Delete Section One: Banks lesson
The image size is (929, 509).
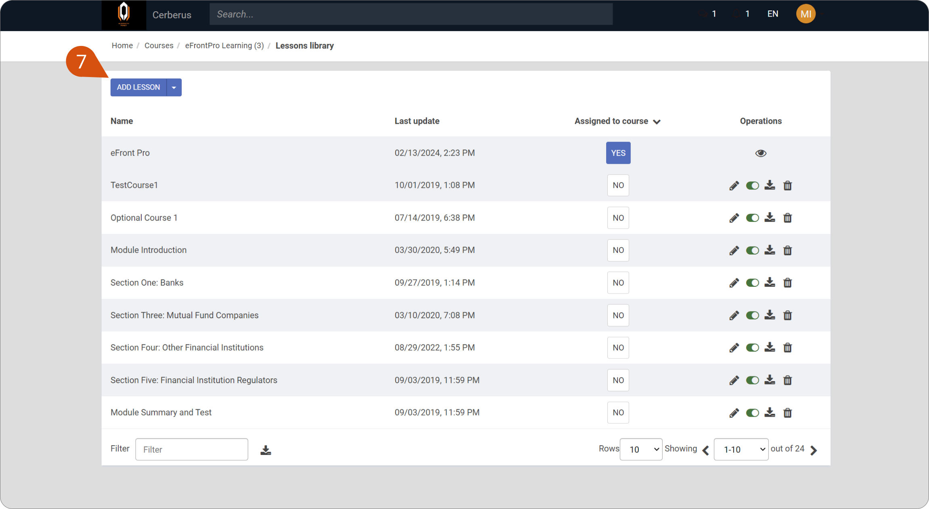coord(787,283)
